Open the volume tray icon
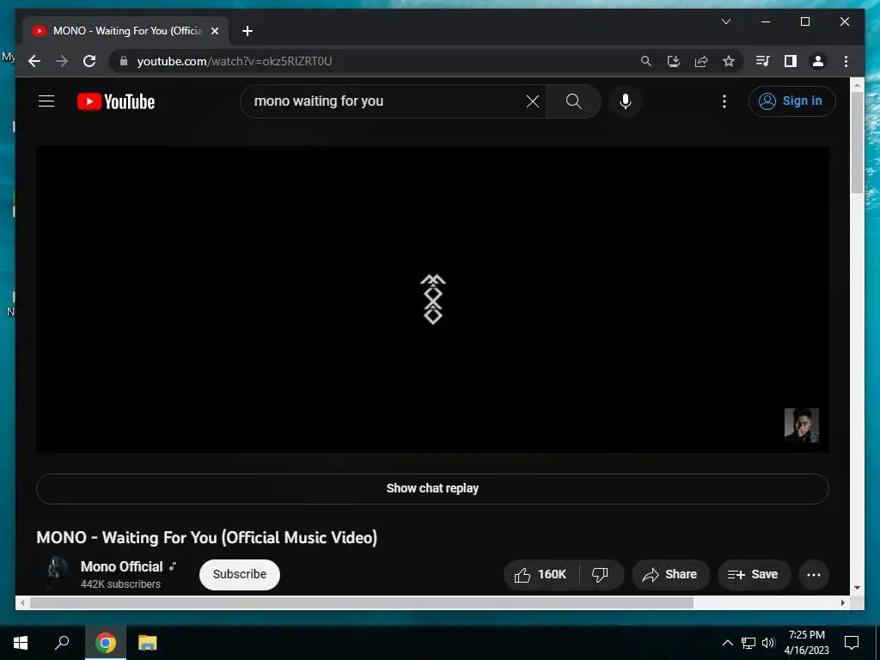The image size is (880, 660). [x=768, y=643]
